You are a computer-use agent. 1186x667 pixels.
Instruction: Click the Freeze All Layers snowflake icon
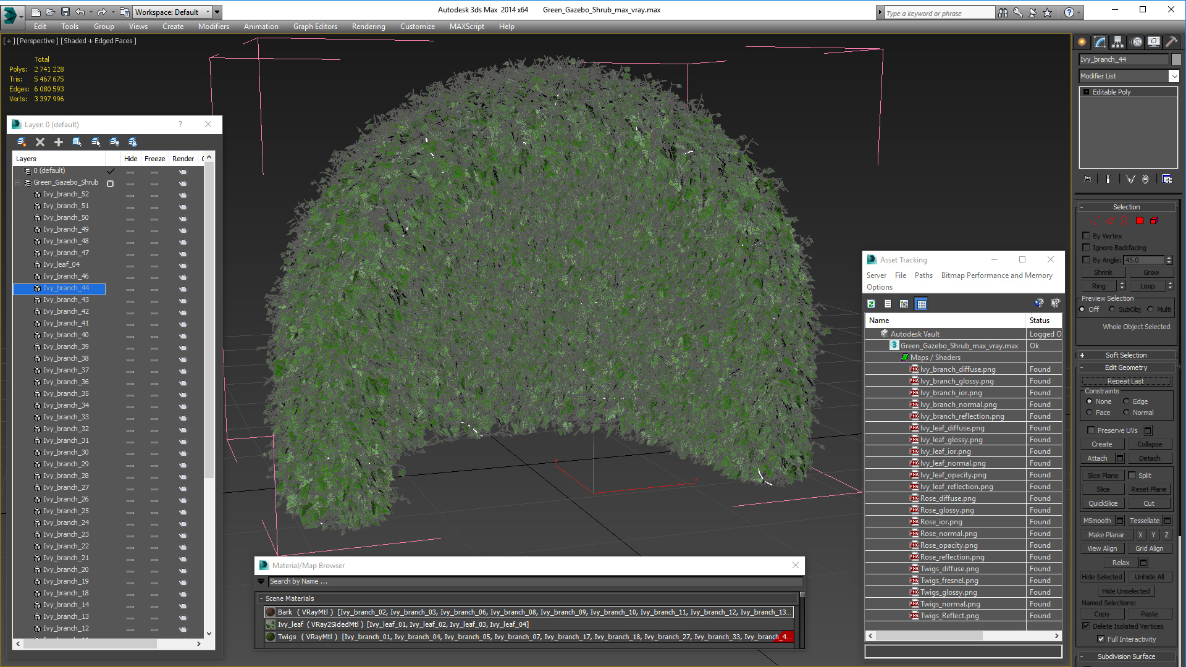point(133,142)
